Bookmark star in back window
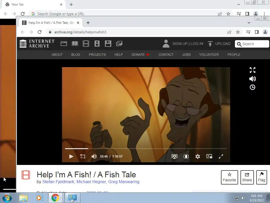This screenshot has height=203, width=270. click(228, 14)
